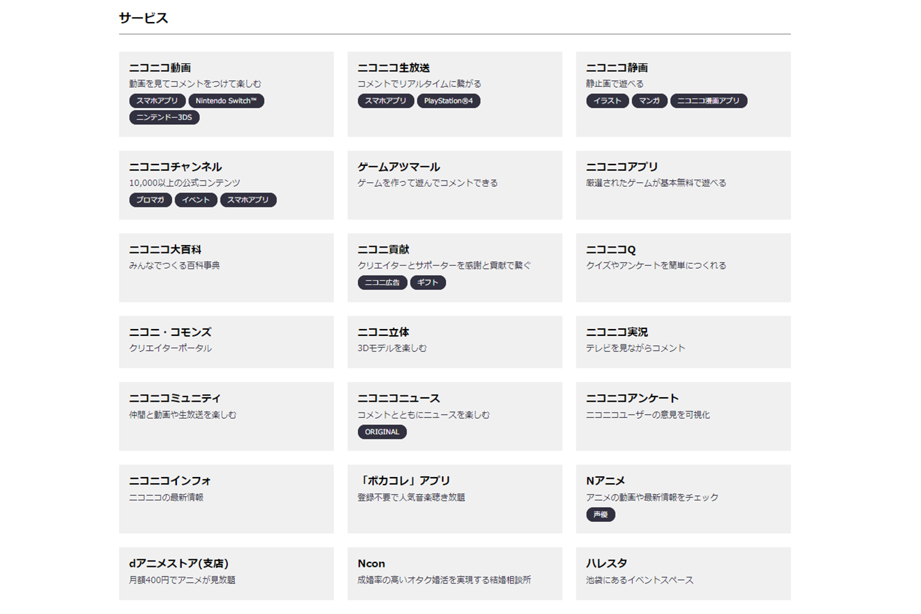Click the ORIGINAL tag under ニコニコニュース
The width and height of the screenshot is (921, 614).
click(x=382, y=432)
